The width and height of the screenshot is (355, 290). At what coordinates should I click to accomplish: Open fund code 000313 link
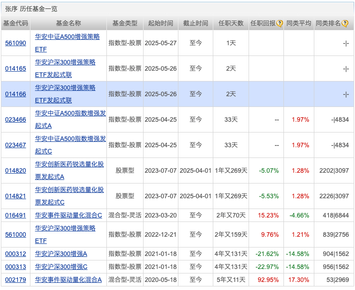coord(16,267)
